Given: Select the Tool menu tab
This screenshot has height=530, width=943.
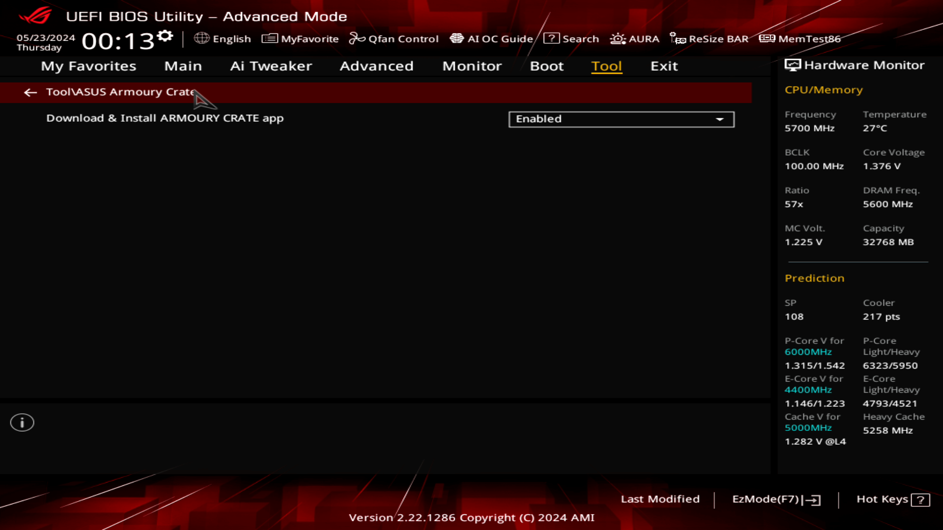Looking at the screenshot, I should tap(606, 65).
